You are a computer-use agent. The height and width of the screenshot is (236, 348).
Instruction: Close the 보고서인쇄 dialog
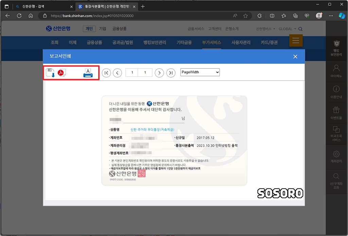click(295, 56)
